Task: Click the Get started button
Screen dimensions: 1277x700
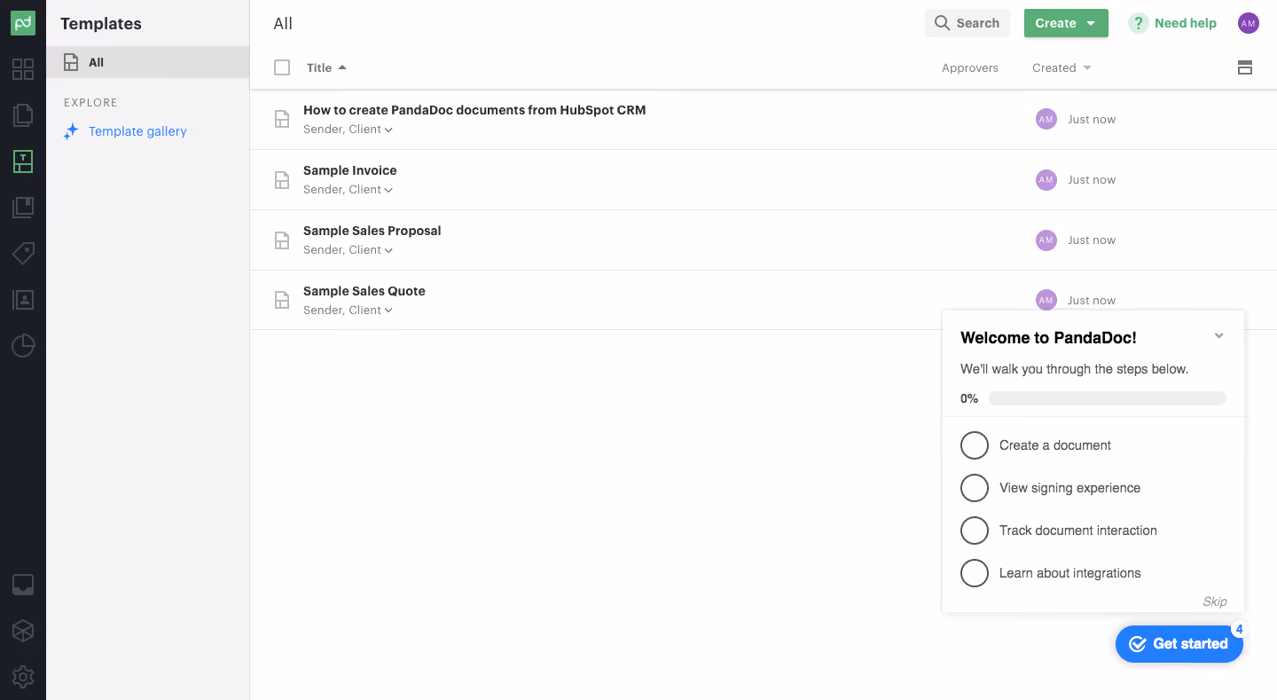Action: click(x=1179, y=644)
